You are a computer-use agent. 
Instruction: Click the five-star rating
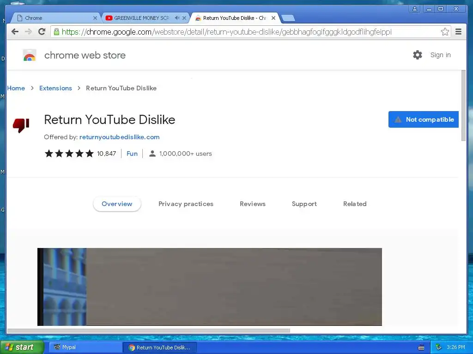pyautogui.click(x=69, y=153)
